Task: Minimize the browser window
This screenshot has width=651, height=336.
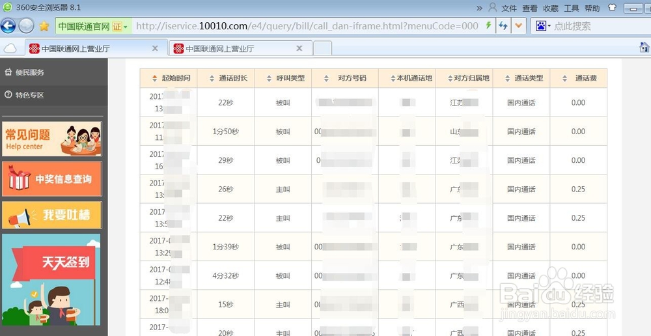Action: 633,8
